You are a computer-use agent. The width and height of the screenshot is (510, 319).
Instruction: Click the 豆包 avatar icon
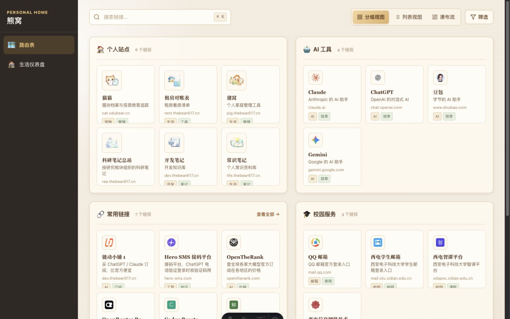[x=440, y=77]
